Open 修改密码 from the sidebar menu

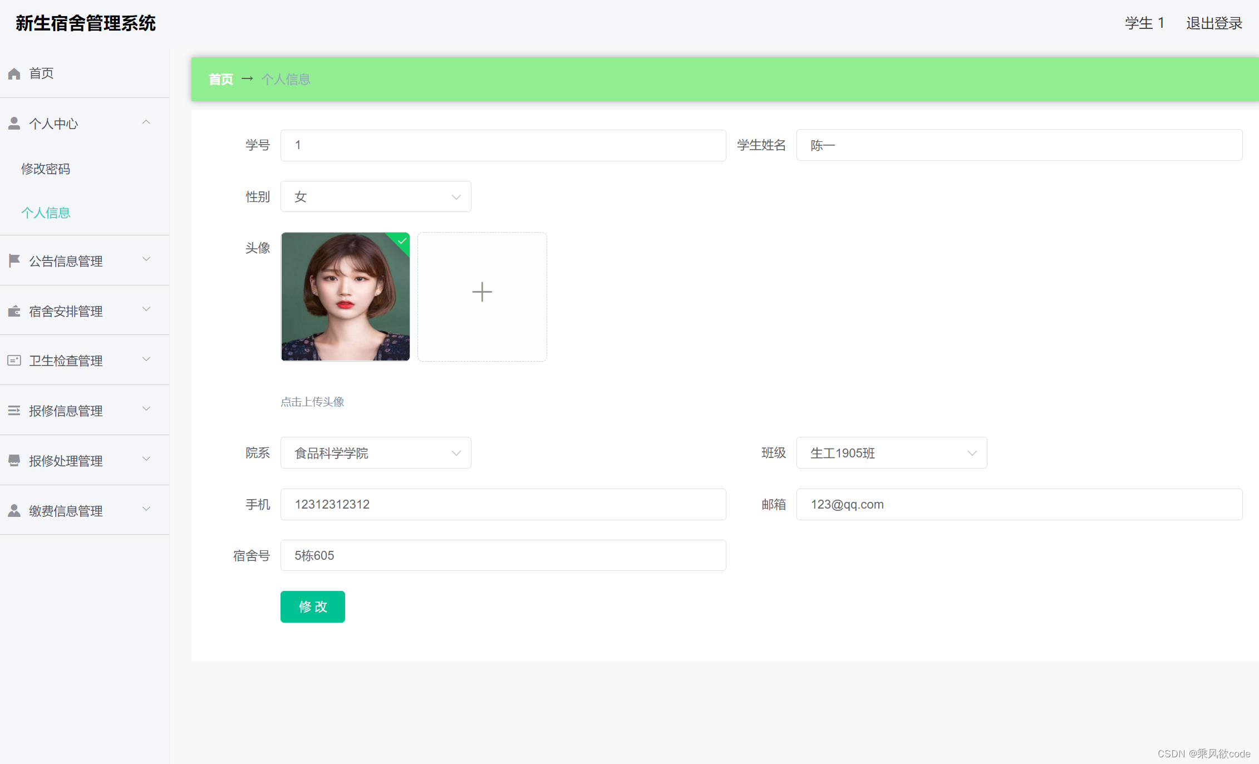point(46,169)
